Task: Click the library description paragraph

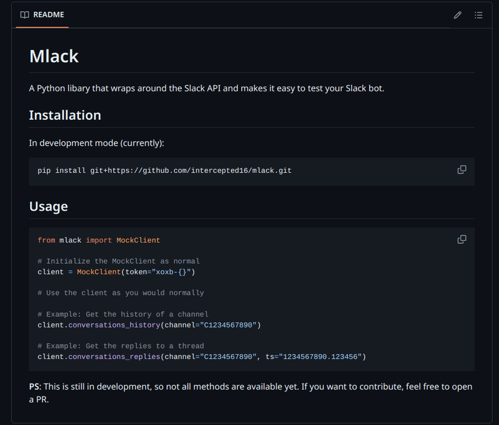Action: click(x=206, y=88)
